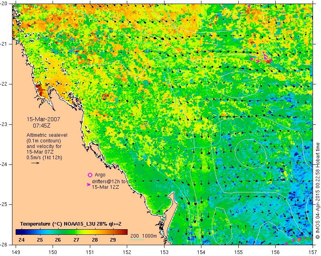Click the latitude axis label -23
Viewport: 321px width, 256px height.
click(3, 124)
